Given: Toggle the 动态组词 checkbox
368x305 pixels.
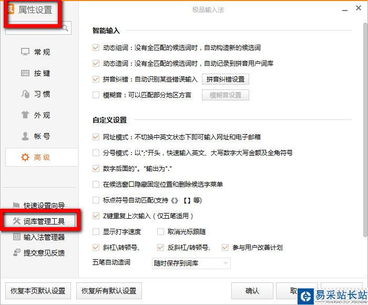Looking at the screenshot, I should tap(96, 48).
